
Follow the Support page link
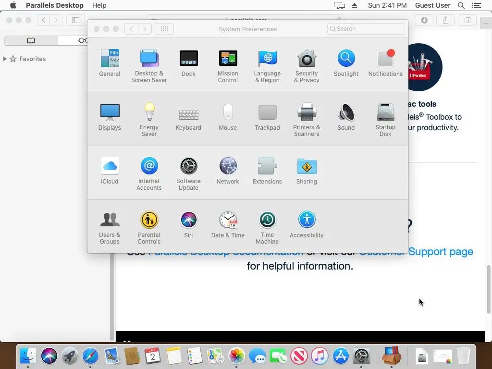click(441, 252)
